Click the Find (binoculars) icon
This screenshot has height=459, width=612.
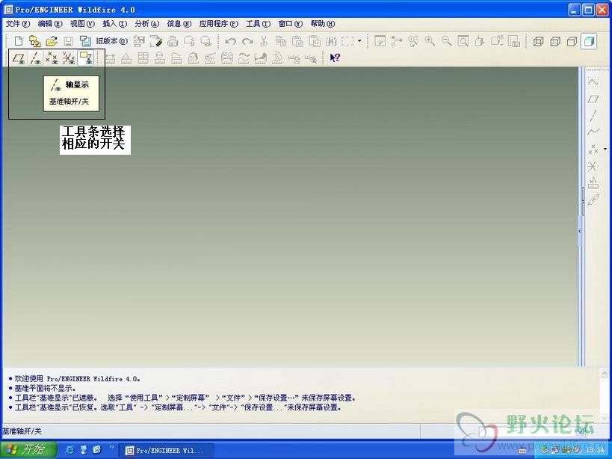coord(331,40)
